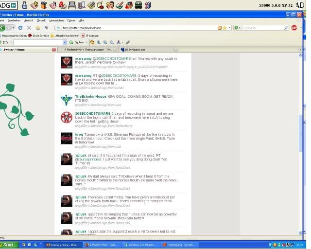The image size is (311, 249).
Task: Open TheEchelonHouse profile link
Action: coord(91,96)
